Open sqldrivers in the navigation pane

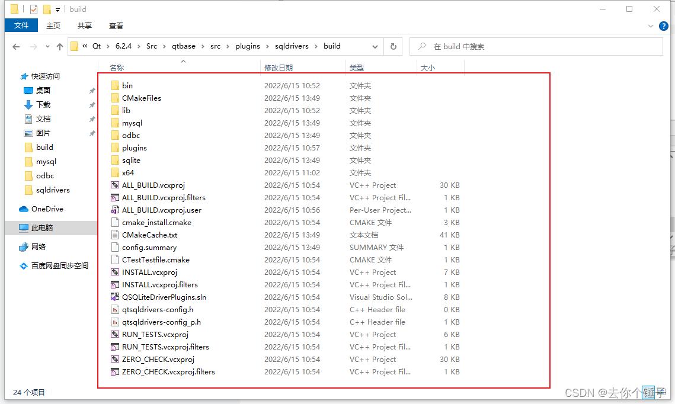point(53,190)
